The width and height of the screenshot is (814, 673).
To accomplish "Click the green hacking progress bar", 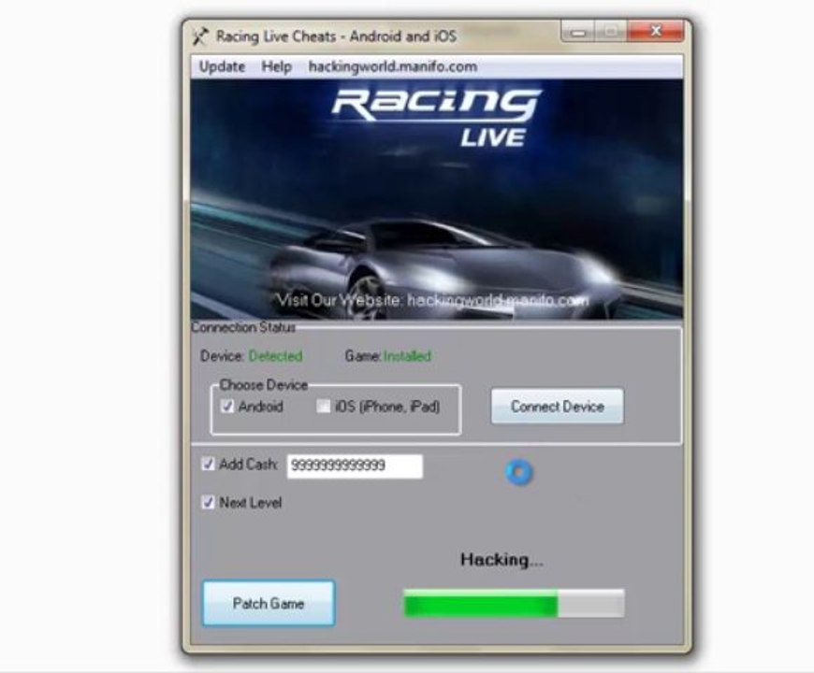I will [514, 604].
